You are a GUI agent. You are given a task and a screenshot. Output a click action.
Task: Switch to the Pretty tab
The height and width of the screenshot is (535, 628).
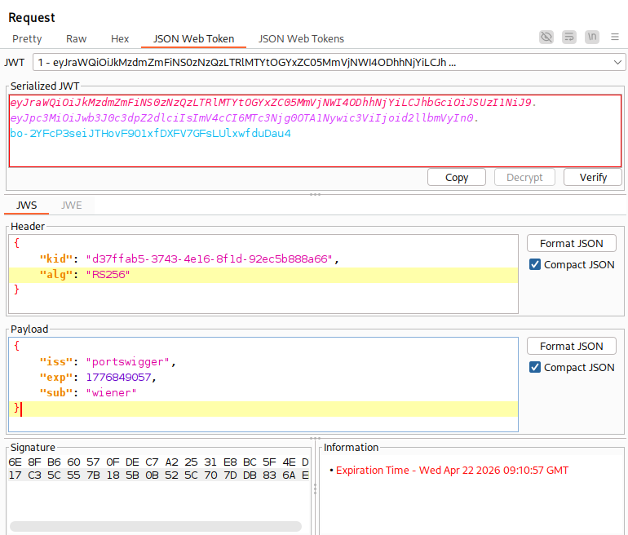[x=27, y=39]
